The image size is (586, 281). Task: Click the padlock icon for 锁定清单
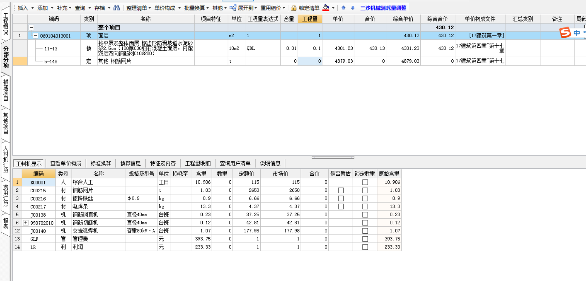tap(293, 8)
